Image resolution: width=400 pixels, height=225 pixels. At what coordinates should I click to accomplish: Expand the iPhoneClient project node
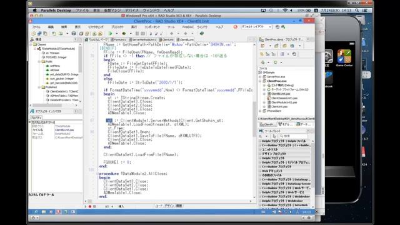pyautogui.click(x=260, y=111)
